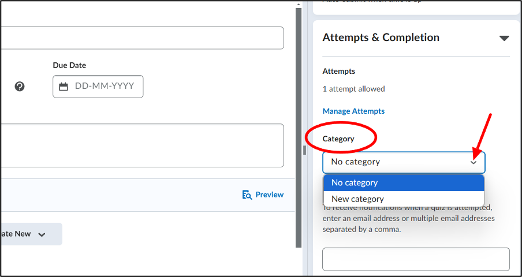
Task: Click the help question mark icon
Action: [20, 87]
